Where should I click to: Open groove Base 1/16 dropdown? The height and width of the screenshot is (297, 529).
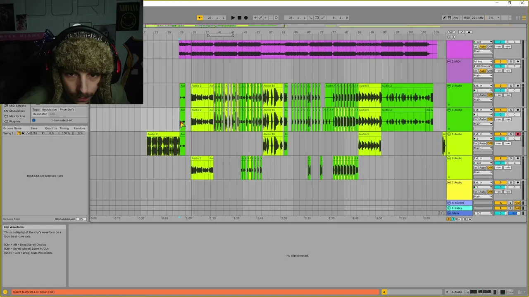37,133
